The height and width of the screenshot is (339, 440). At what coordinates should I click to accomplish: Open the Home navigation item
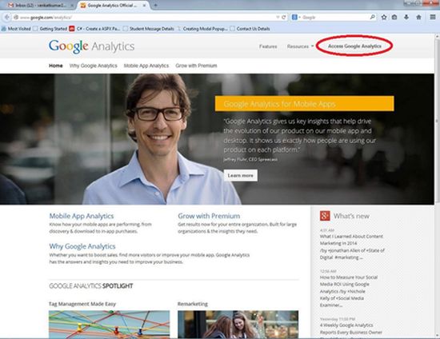(55, 66)
